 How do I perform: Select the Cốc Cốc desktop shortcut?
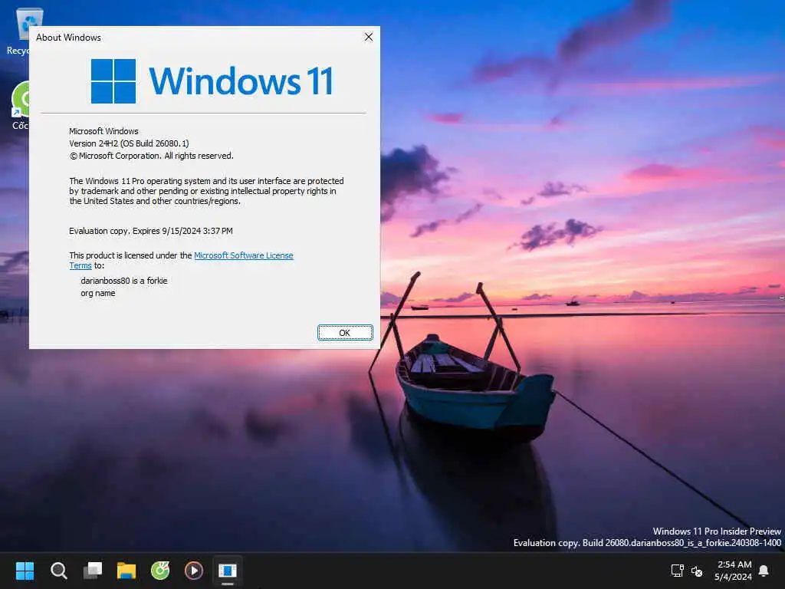pos(20,105)
